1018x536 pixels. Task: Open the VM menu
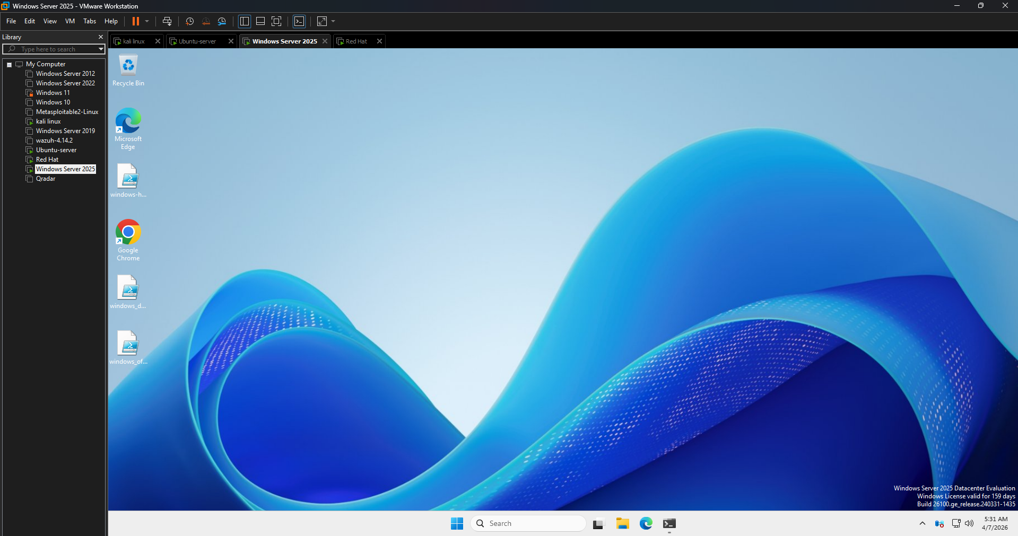coord(70,21)
